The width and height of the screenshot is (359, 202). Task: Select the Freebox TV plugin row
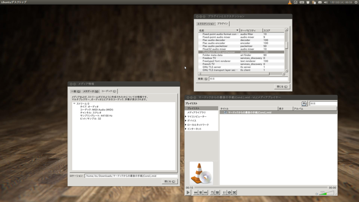coord(241,58)
